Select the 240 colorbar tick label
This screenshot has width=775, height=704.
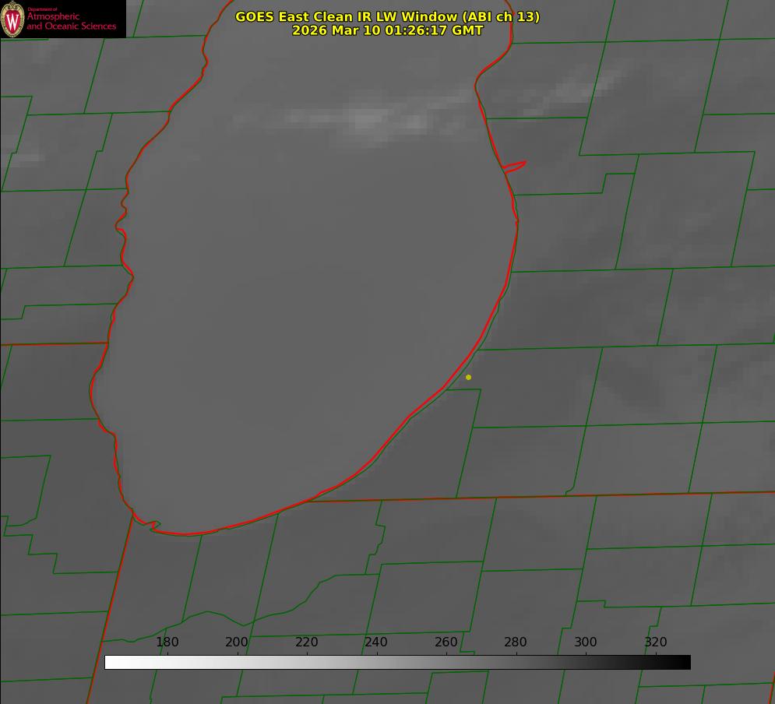[x=376, y=642]
